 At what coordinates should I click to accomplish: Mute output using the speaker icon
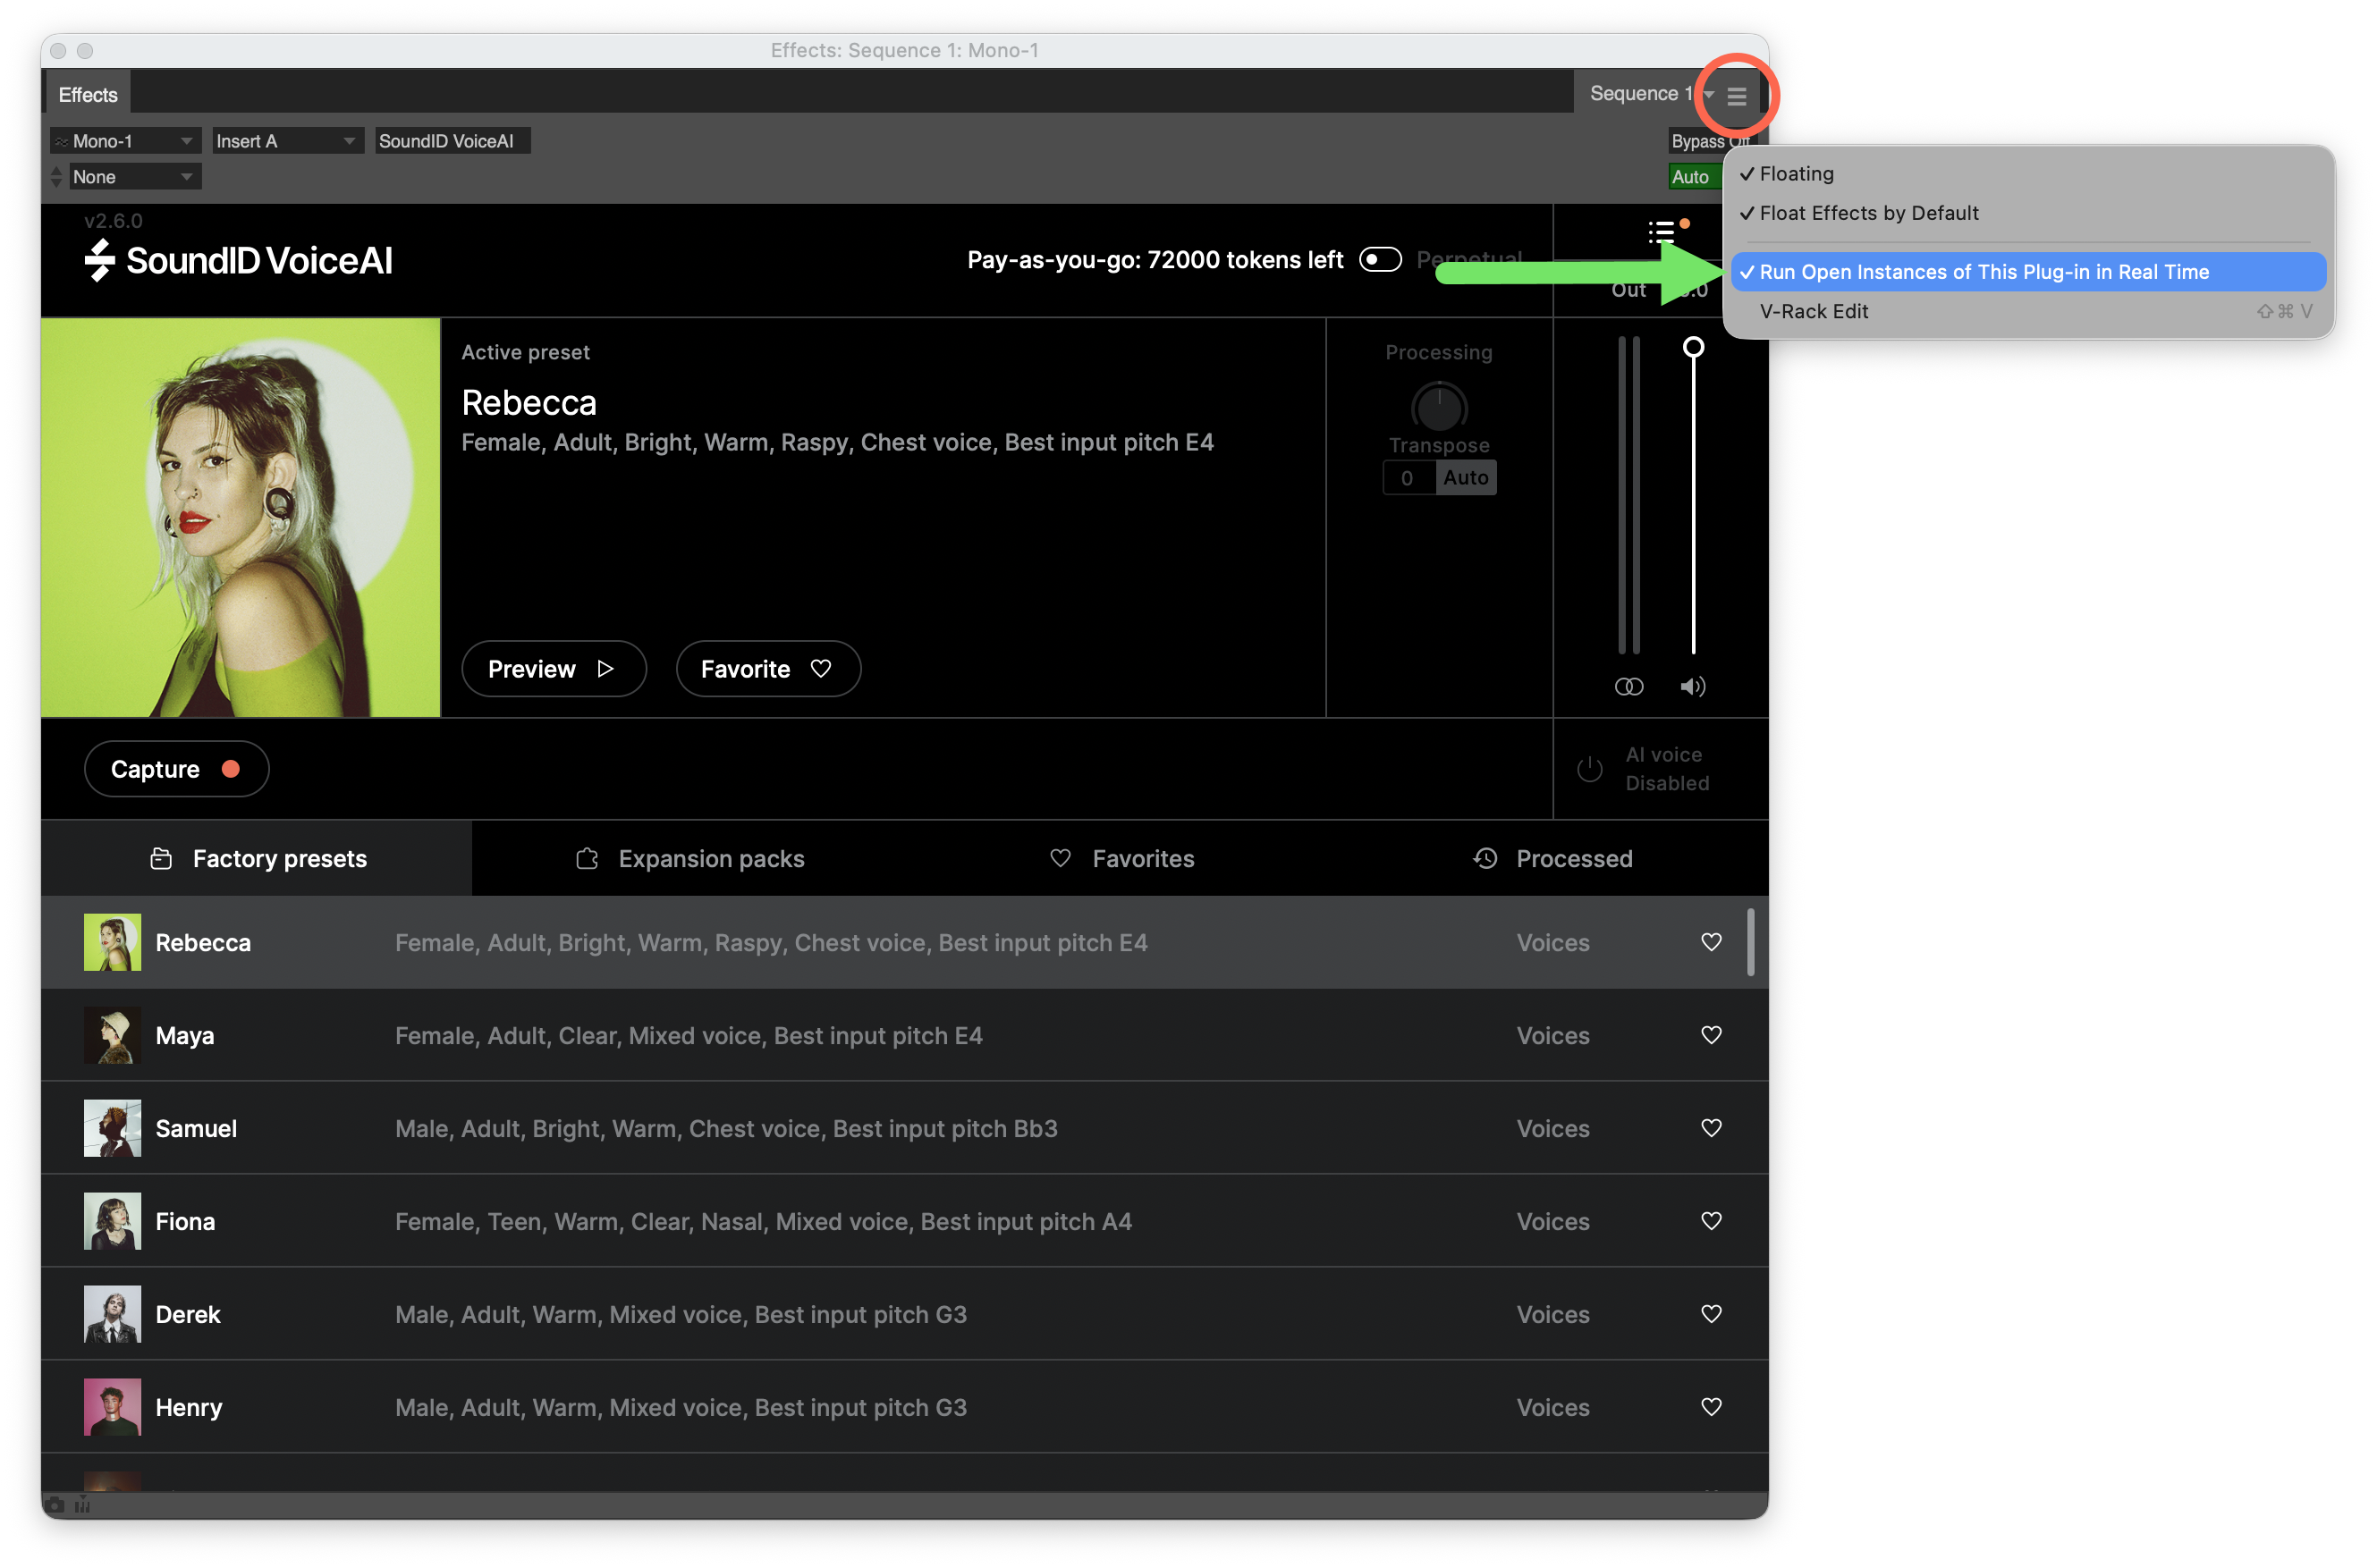1692,686
